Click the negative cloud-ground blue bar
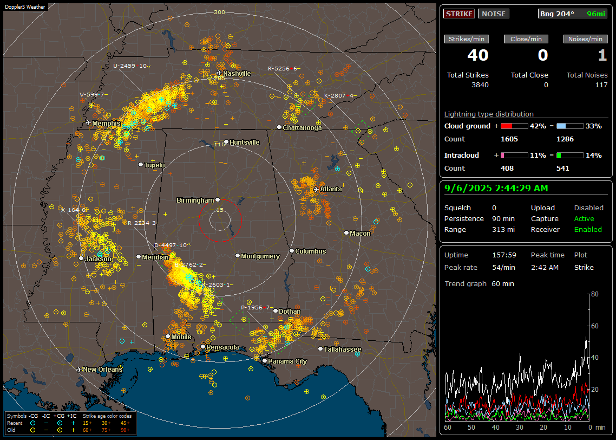This screenshot has height=440, width=616. (570, 126)
